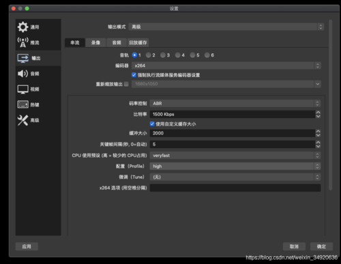This screenshot has height=264, width=341.
Task: Open Audio settings speaker icon
Action: tap(23, 74)
